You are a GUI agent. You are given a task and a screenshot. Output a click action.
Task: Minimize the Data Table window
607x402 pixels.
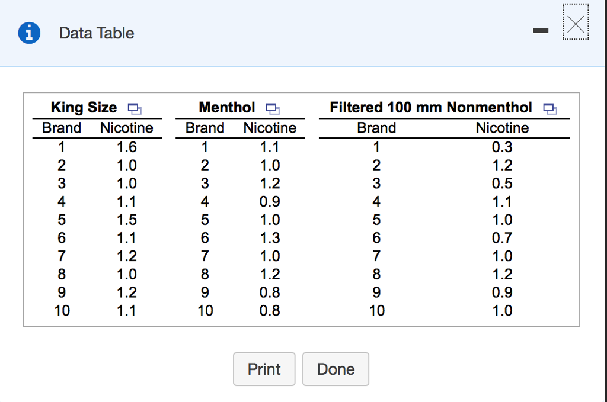pyautogui.click(x=541, y=30)
